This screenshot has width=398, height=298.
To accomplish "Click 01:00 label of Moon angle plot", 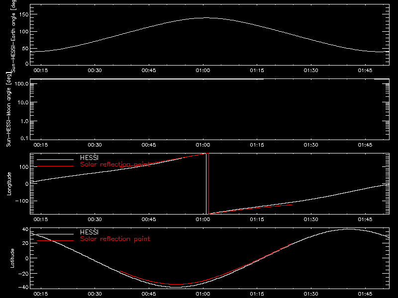I will [203, 145].
